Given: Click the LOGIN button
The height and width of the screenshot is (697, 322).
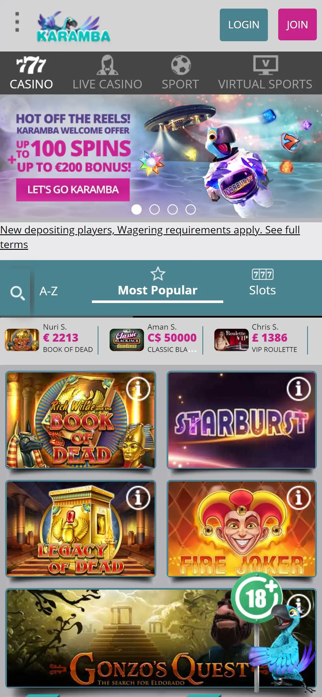Looking at the screenshot, I should (244, 25).
